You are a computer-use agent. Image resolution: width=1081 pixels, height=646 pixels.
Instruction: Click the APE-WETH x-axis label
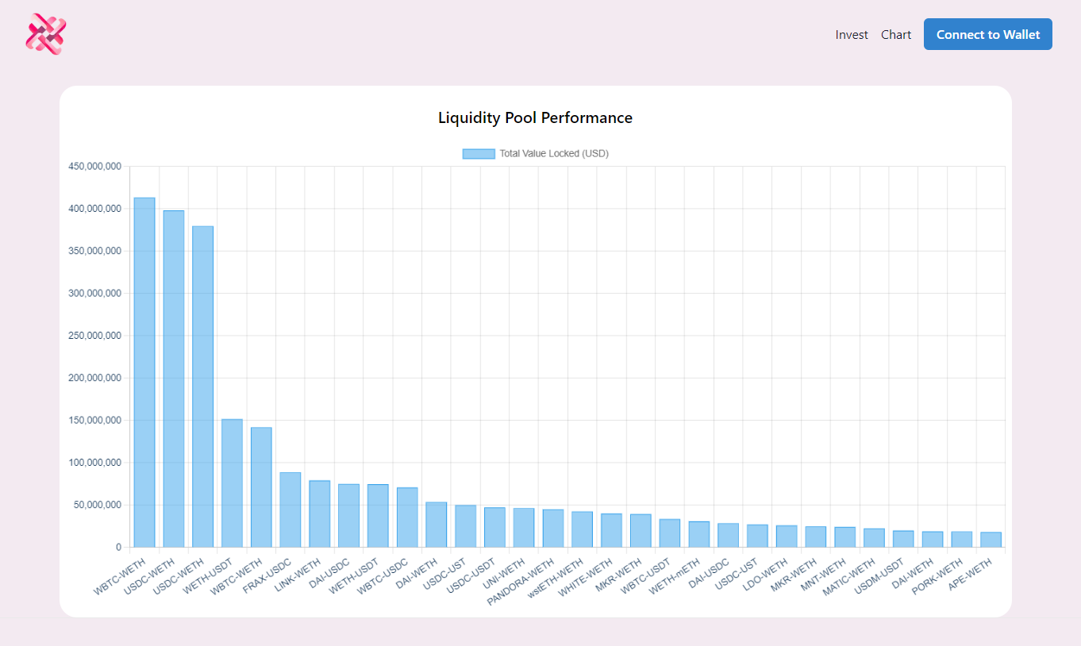971,575
